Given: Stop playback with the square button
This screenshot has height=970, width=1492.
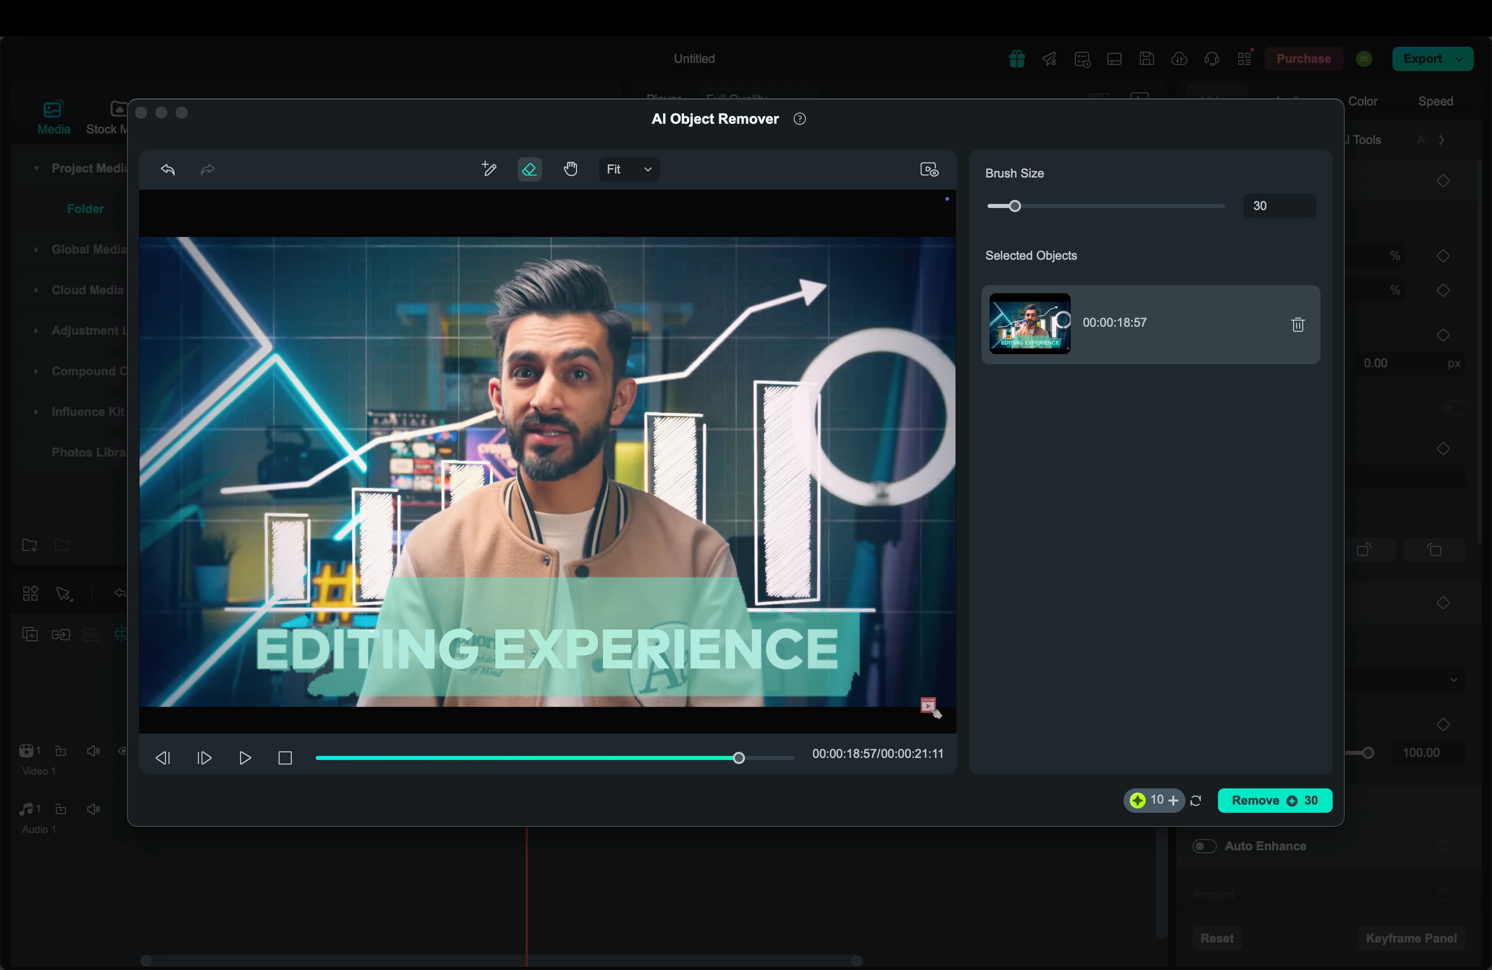Looking at the screenshot, I should point(285,758).
